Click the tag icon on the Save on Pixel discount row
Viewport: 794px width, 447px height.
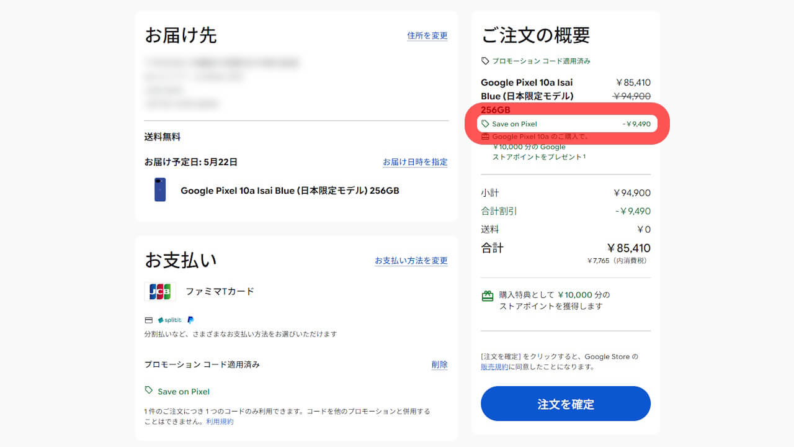(x=486, y=124)
